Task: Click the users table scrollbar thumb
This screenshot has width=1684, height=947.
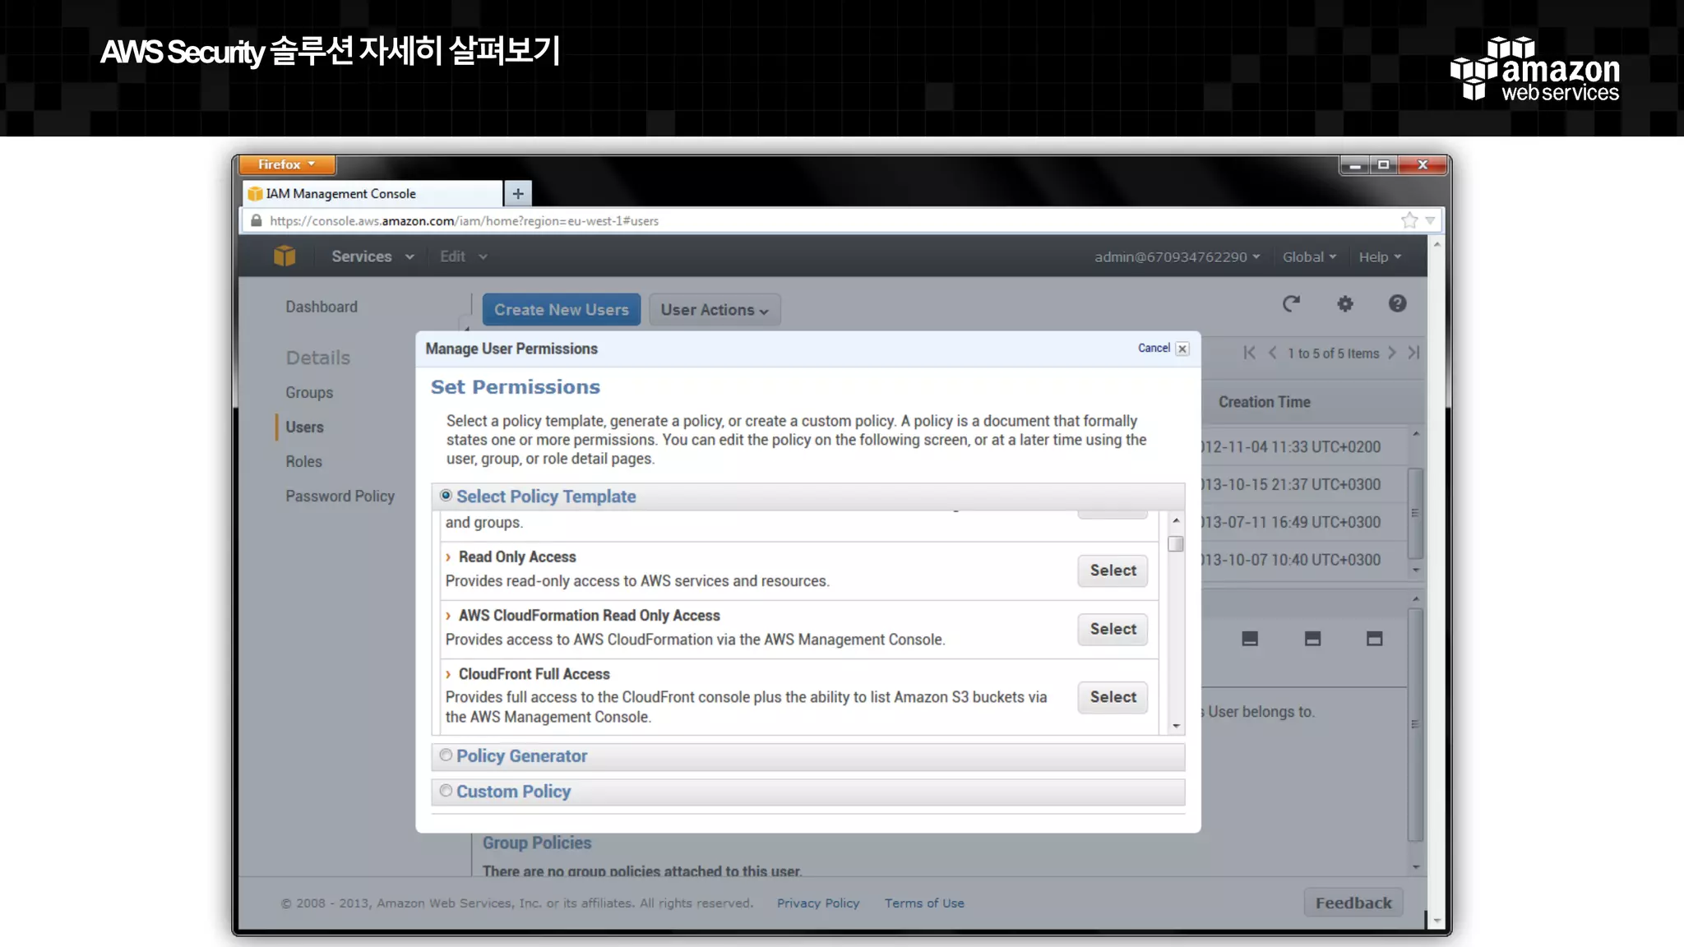Action: click(1415, 513)
